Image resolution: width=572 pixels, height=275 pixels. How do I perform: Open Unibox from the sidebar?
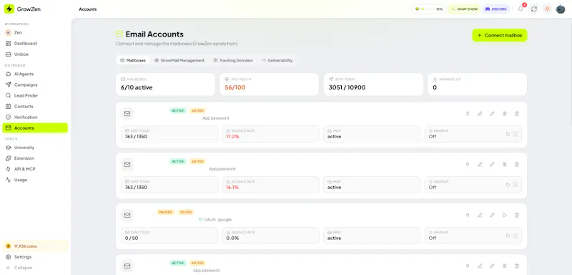coord(35,54)
